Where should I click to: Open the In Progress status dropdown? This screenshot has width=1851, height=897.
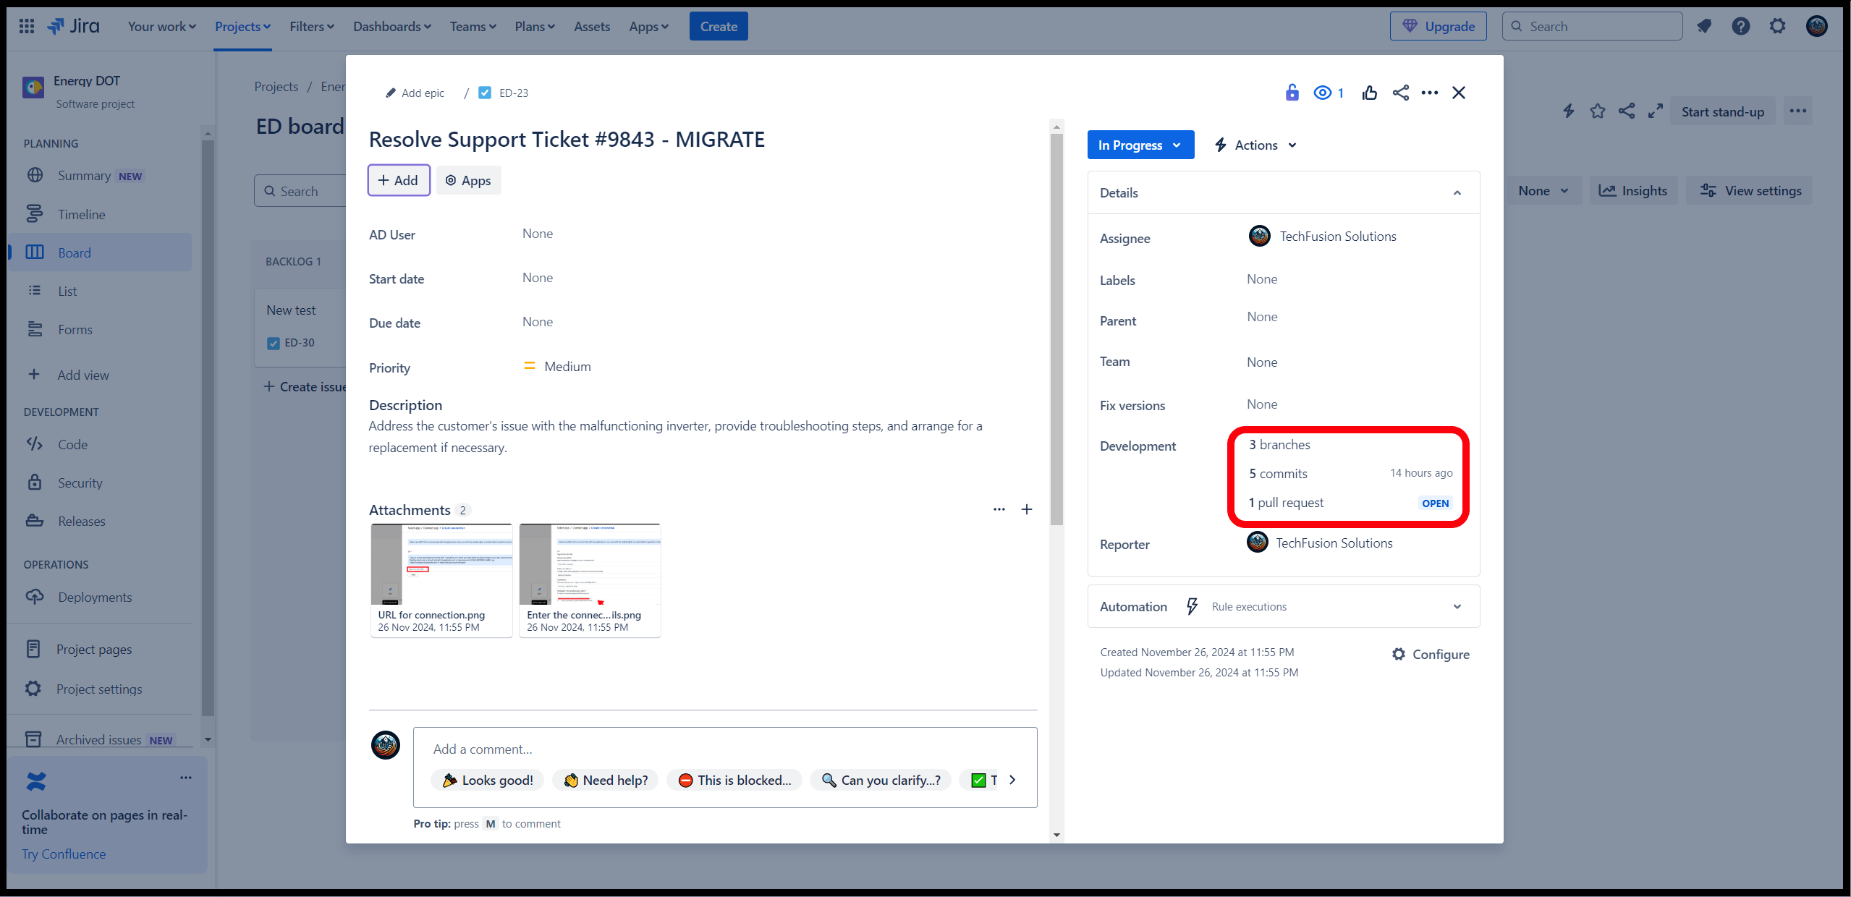(1140, 145)
